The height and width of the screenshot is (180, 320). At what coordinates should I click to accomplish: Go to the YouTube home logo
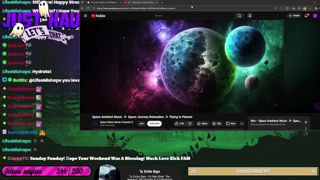tap(98, 16)
